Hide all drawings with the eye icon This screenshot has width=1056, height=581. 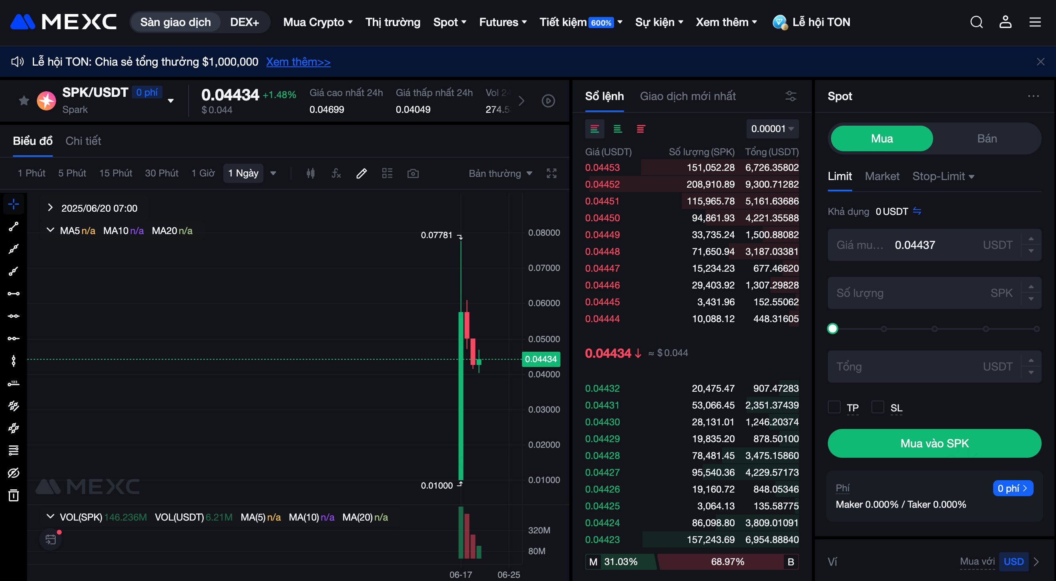click(14, 473)
